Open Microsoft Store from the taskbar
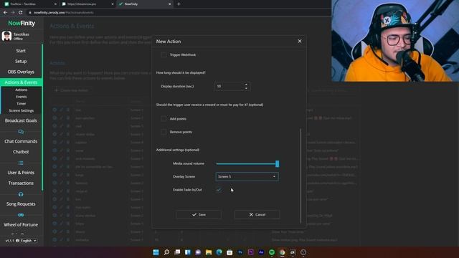 coord(229,252)
